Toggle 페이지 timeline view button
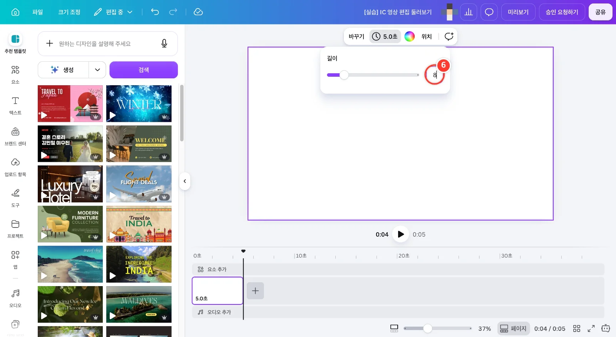Viewport: 616px width, 337px height. (x=513, y=329)
